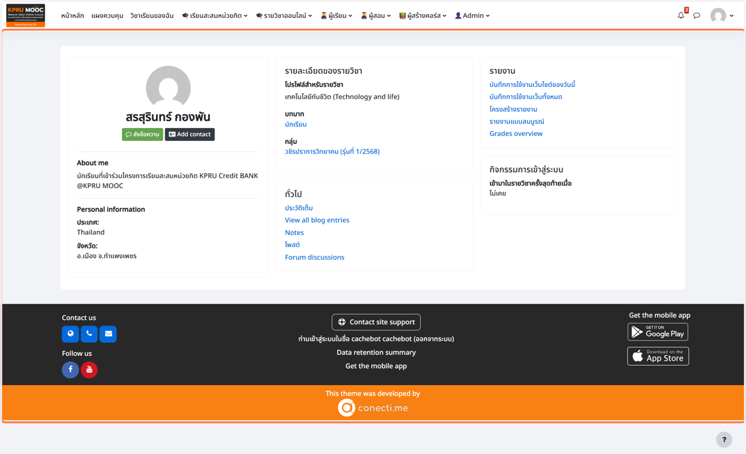Open the help question mark button
The height and width of the screenshot is (454, 746).
724,440
